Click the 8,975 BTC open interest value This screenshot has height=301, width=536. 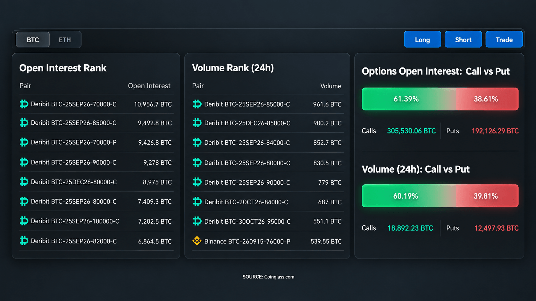157,182
